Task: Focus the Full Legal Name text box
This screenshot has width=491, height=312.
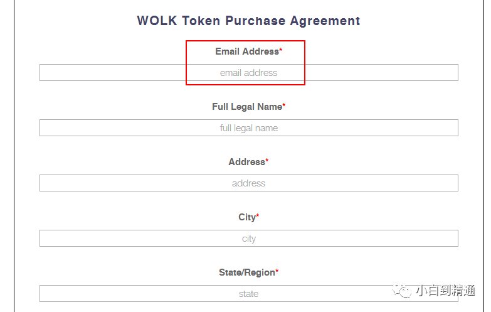Action: point(248,128)
